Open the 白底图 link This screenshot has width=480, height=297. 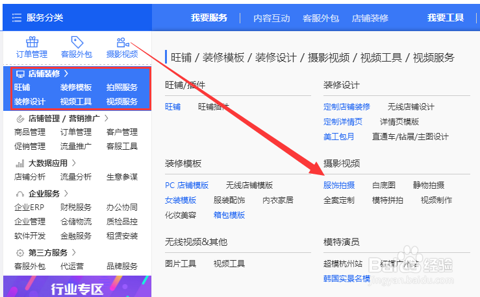pos(384,185)
